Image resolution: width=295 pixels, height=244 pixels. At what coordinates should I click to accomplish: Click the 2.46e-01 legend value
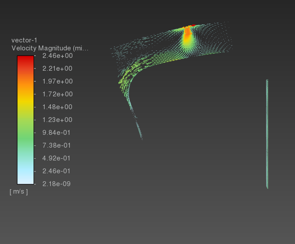tap(56, 171)
